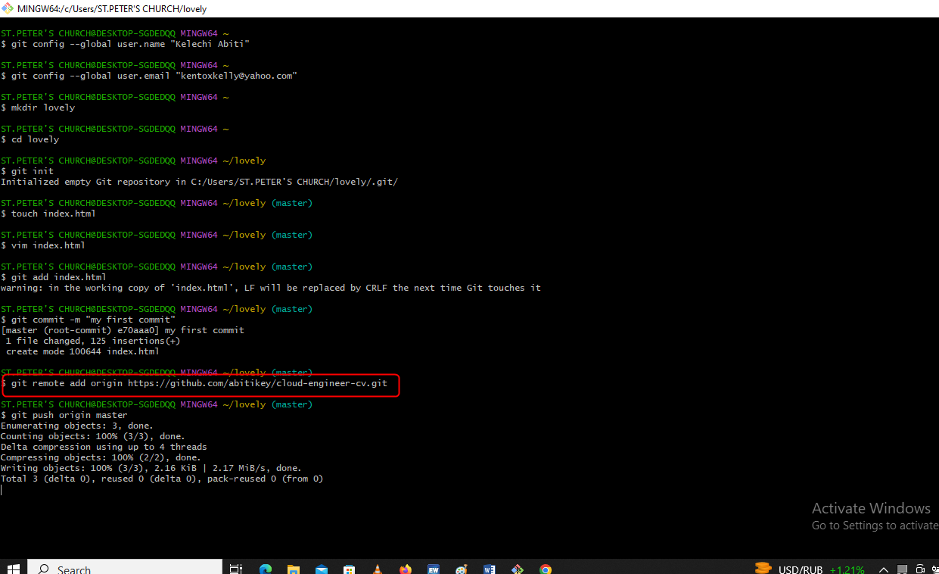Open Microsoft Word from the taskbar
939x574 pixels.
(490, 569)
